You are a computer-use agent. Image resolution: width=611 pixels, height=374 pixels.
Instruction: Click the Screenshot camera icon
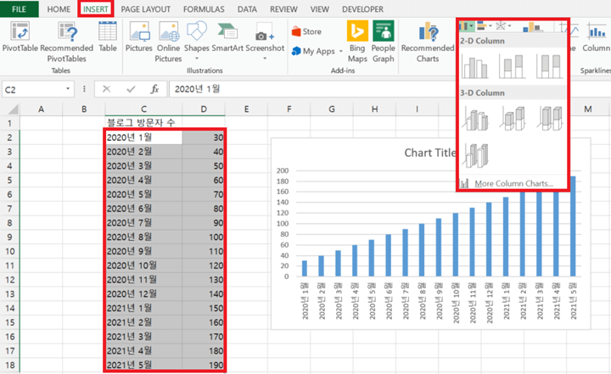click(x=265, y=33)
